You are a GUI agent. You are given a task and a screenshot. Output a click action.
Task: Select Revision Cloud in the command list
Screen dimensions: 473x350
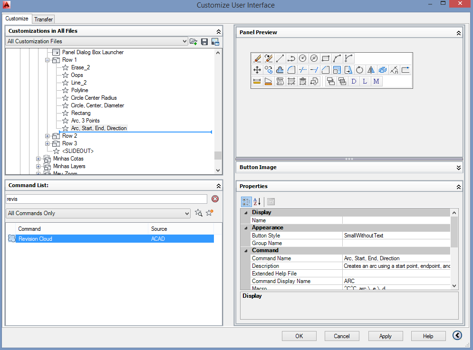pos(35,239)
